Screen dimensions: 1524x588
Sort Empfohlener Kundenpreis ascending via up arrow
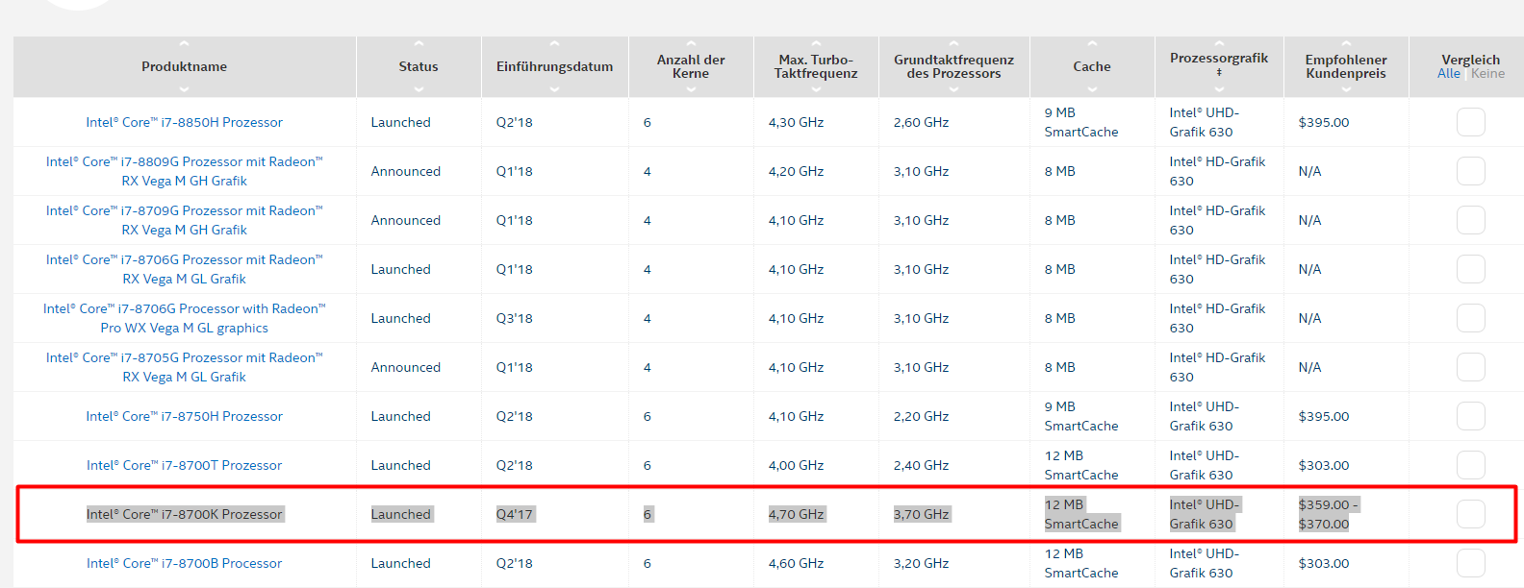(1346, 43)
